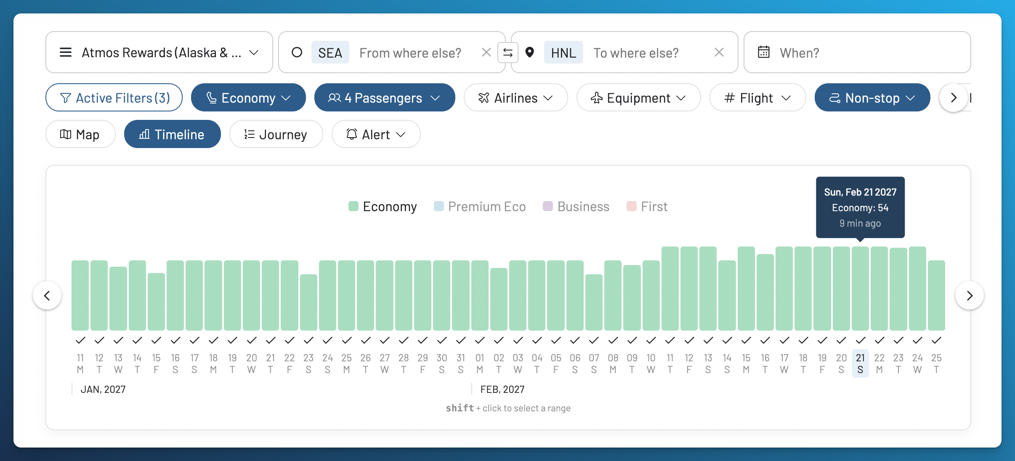Screen dimensions: 1015x461
Task: Click the calendar icon in When field
Action: 764,52
